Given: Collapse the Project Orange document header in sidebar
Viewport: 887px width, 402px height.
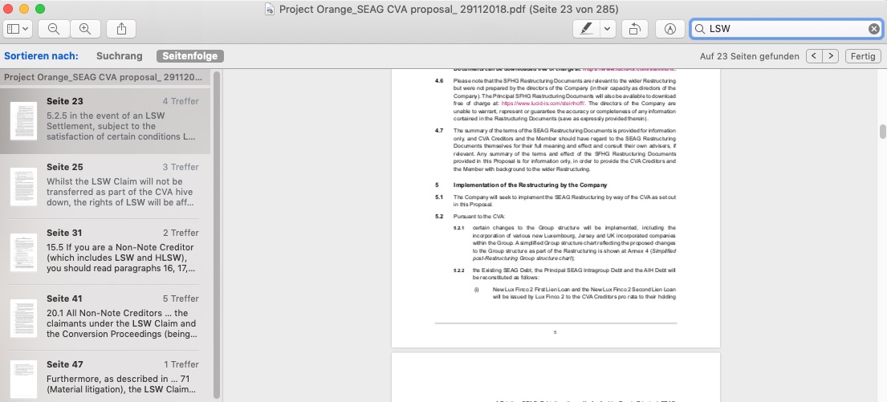Looking at the screenshot, I should tap(104, 78).
